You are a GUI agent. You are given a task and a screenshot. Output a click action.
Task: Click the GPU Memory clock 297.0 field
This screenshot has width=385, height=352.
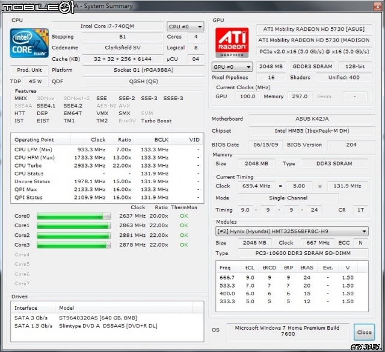pos(300,96)
